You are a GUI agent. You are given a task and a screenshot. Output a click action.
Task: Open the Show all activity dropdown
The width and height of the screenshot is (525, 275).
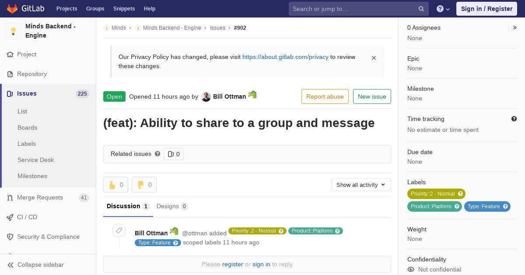click(x=361, y=185)
